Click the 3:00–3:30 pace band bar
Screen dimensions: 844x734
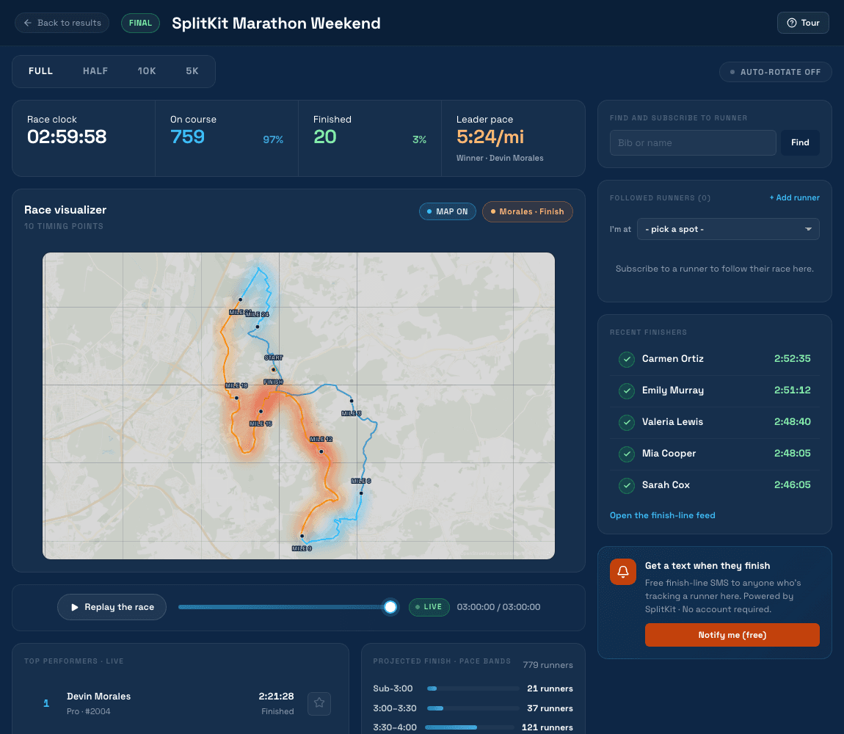(473, 708)
